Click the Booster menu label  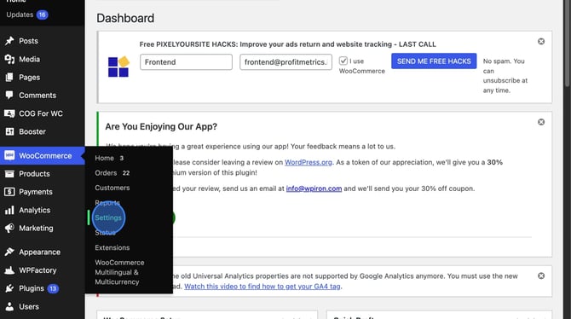click(32, 131)
